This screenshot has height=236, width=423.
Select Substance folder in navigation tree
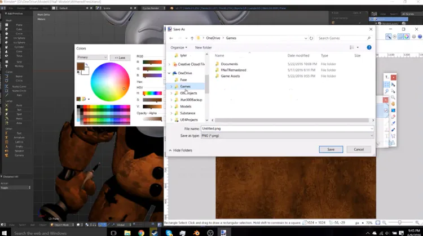click(x=187, y=113)
